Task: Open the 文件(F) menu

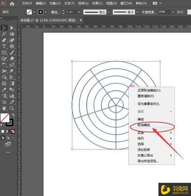Action: [x=27, y=3]
